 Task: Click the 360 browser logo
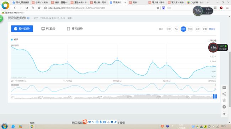coord(5,5)
